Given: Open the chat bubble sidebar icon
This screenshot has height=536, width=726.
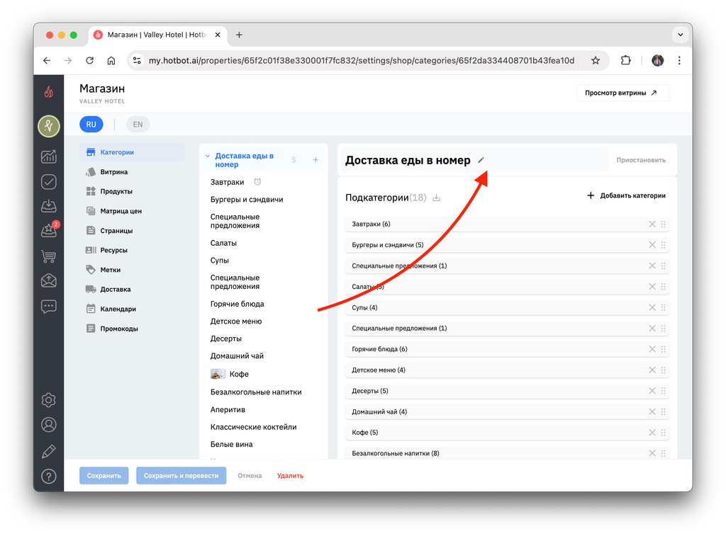Looking at the screenshot, I should pyautogui.click(x=49, y=306).
